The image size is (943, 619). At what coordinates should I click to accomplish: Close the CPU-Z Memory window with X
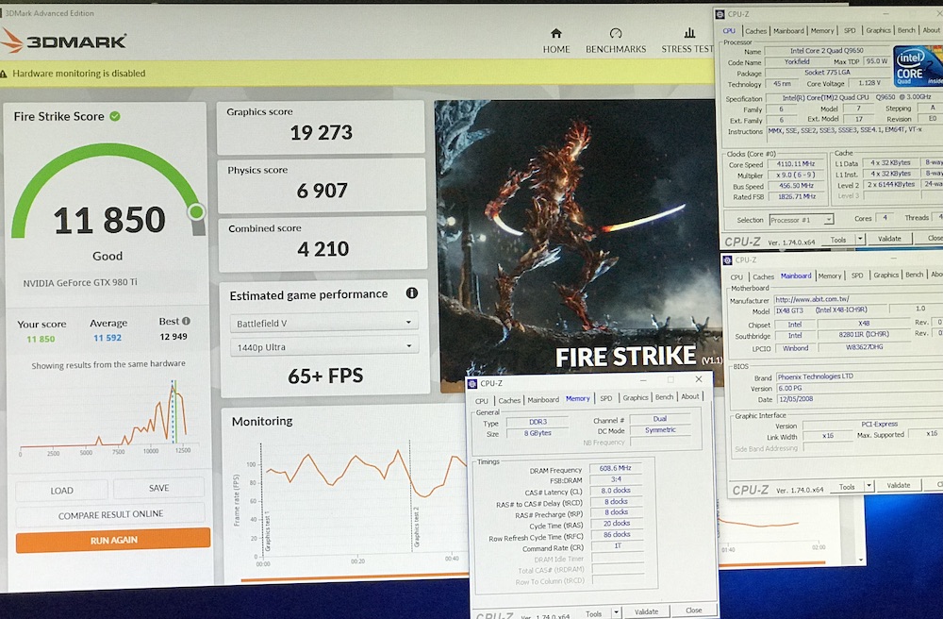click(698, 379)
